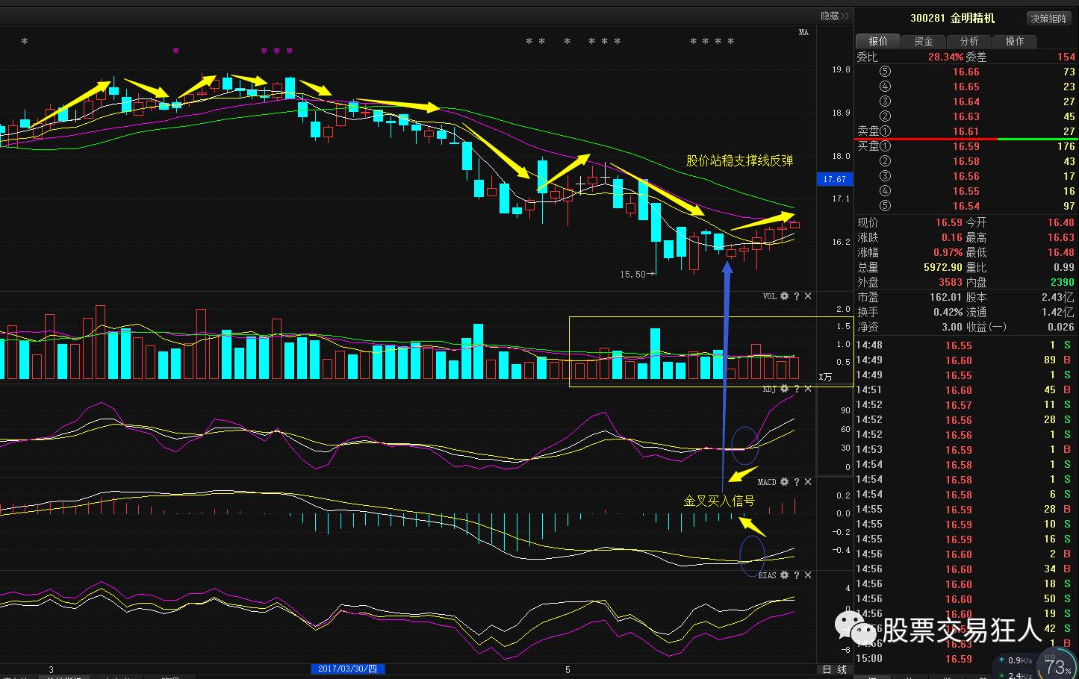Click the 决策矩阵 button
1079x679 pixels.
pyautogui.click(x=1049, y=19)
